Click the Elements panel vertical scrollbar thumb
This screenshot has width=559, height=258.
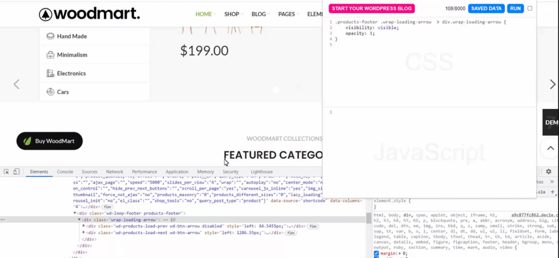pos(368,218)
